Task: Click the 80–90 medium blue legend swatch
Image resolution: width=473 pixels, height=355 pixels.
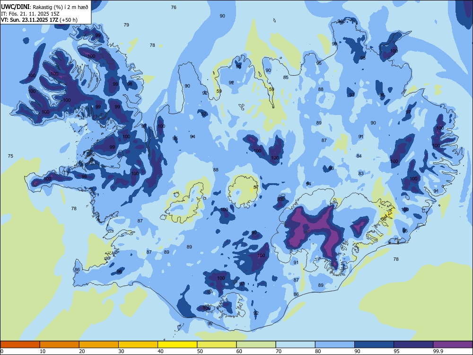Action: [x=335, y=345]
